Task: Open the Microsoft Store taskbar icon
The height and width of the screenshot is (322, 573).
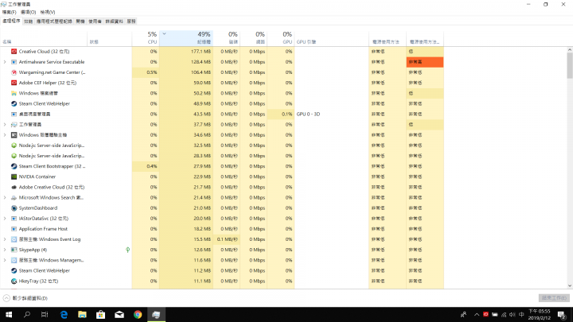Action: tap(100, 314)
